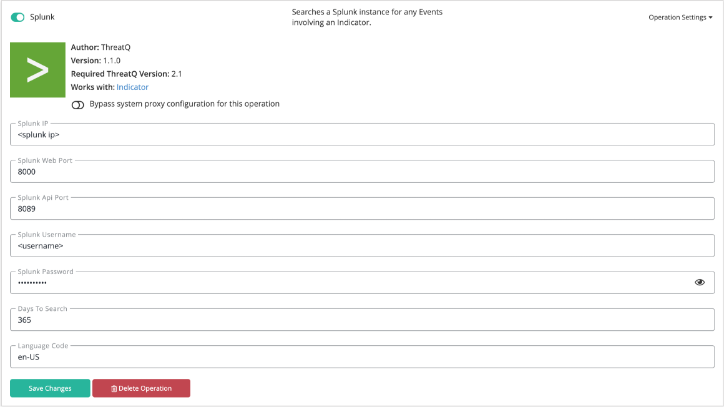Viewport: 724px width, 407px height.
Task: Click the Days To Search field
Action: click(x=362, y=320)
